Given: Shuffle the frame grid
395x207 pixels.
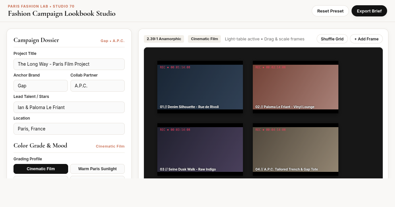Looking at the screenshot, I should pos(332,39).
